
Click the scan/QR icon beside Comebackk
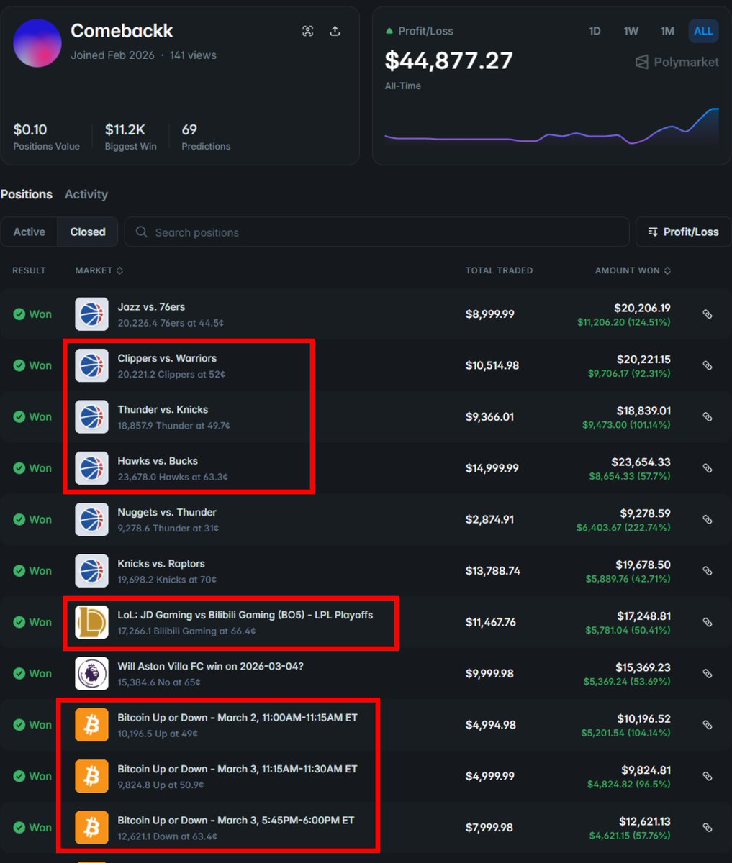click(x=308, y=31)
